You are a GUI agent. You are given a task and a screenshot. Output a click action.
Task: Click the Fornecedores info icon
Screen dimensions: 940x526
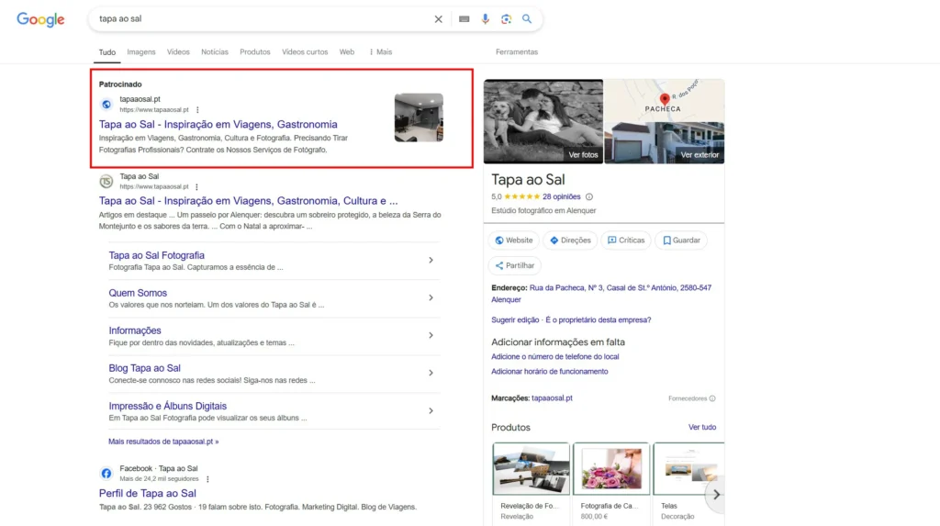point(712,398)
